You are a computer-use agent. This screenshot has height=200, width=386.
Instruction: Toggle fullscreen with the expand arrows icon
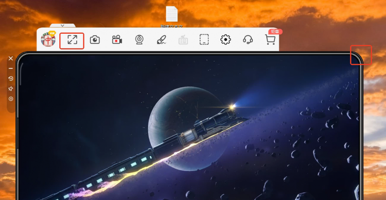72,40
